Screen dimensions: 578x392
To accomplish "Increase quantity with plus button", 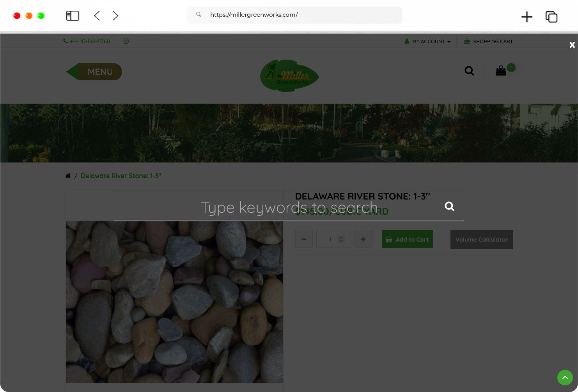I will (363, 239).
